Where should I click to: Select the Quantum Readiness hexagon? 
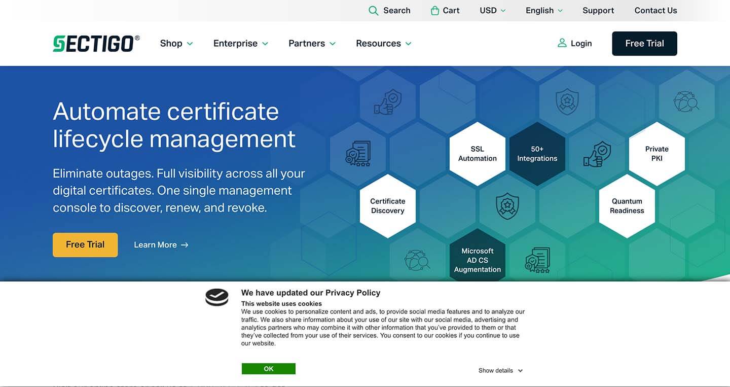pos(627,206)
